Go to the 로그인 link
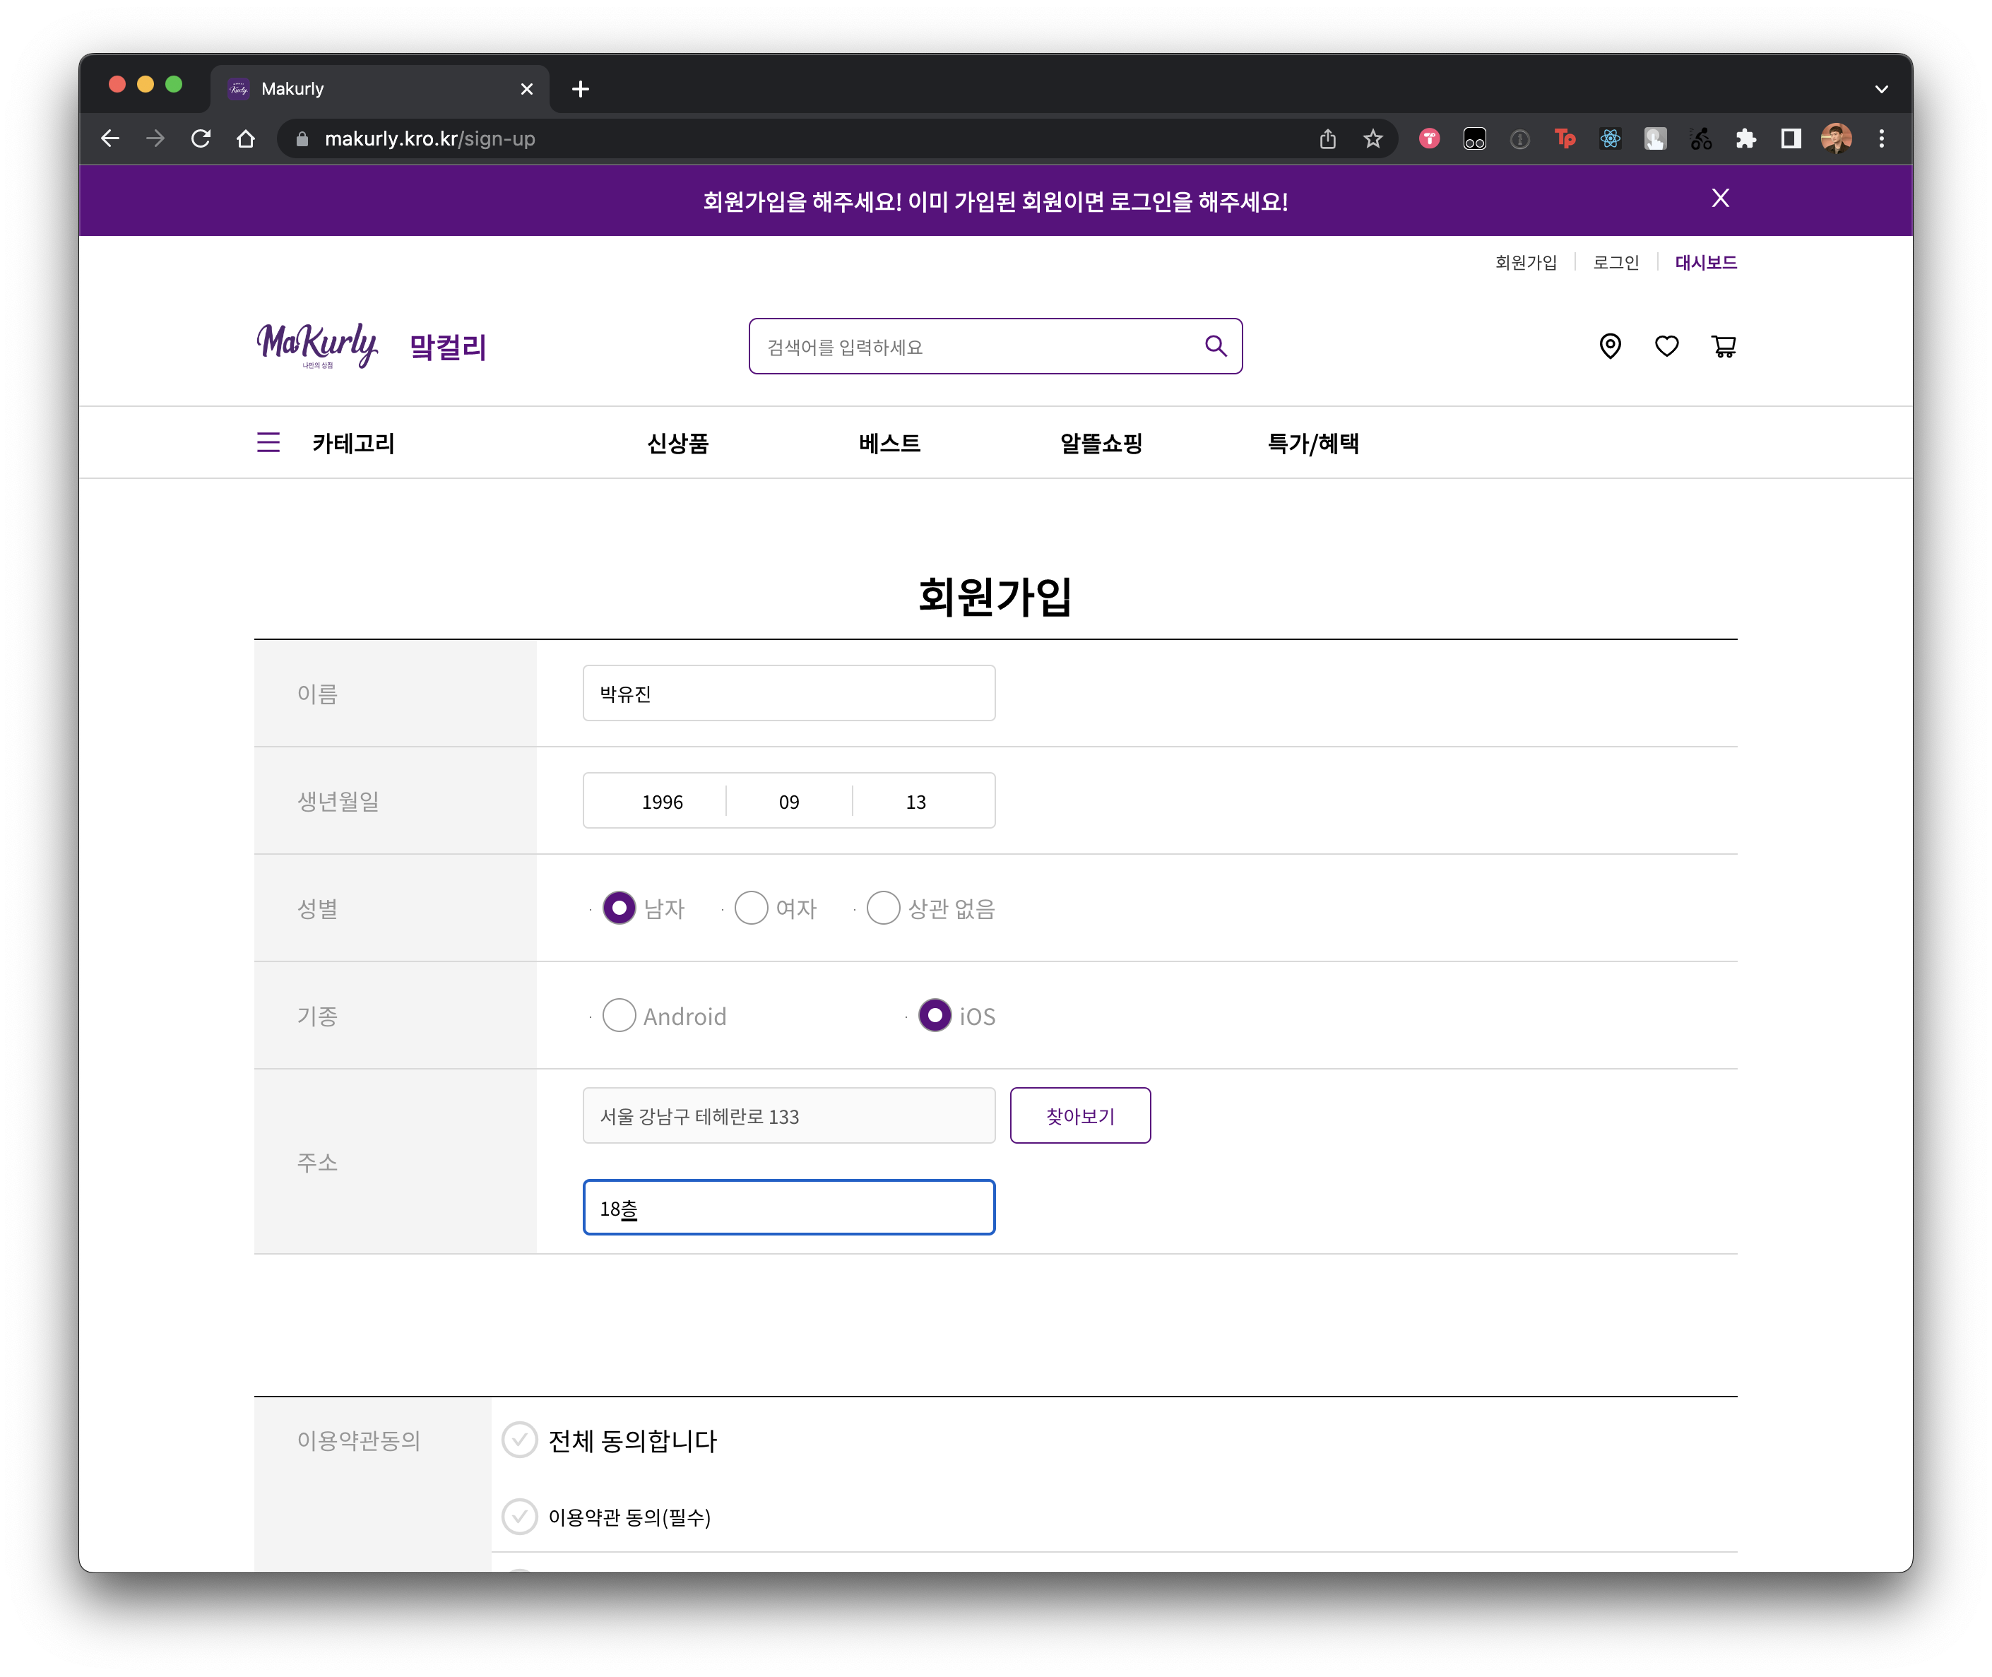This screenshot has height=1677, width=1992. click(1615, 262)
